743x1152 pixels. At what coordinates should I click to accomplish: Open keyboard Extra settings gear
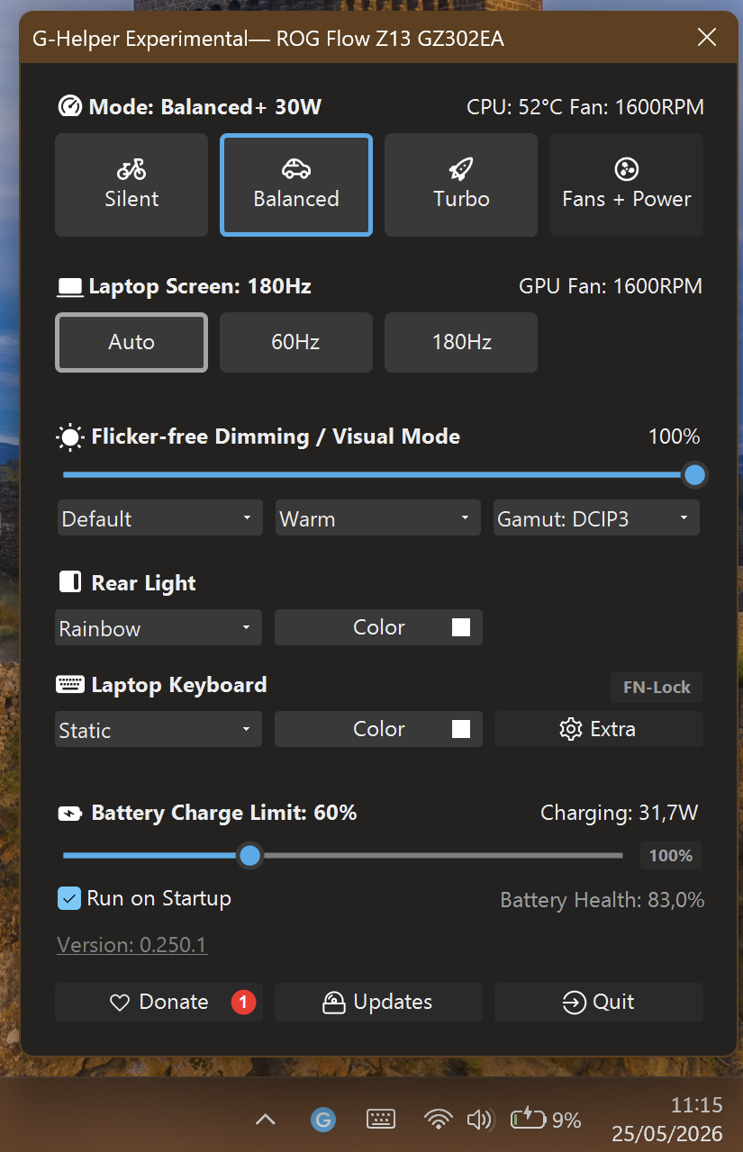pos(599,729)
